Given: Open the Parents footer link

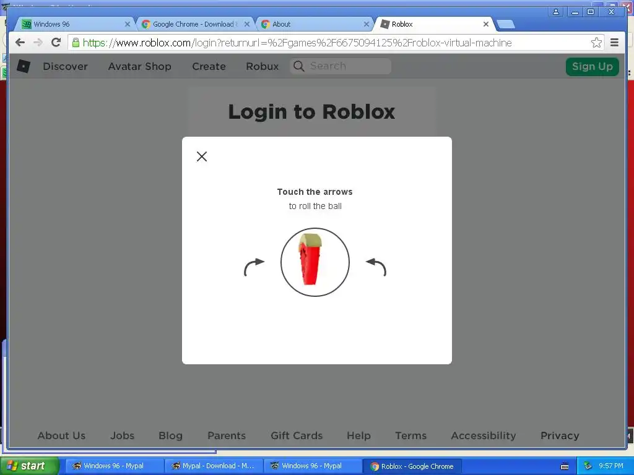Looking at the screenshot, I should click(227, 435).
